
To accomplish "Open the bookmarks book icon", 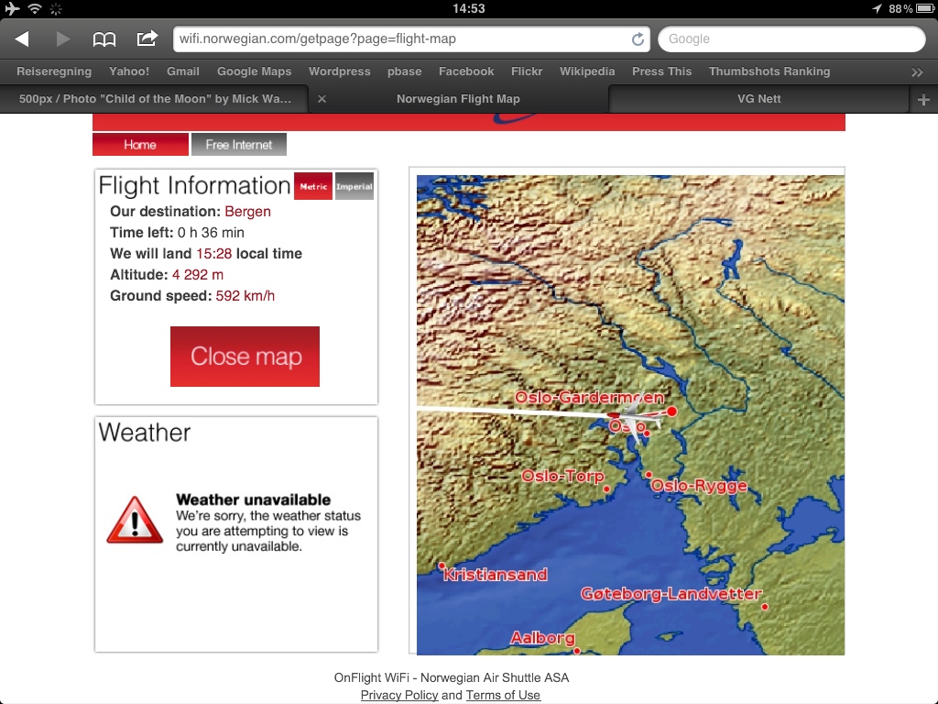I will pyautogui.click(x=104, y=39).
